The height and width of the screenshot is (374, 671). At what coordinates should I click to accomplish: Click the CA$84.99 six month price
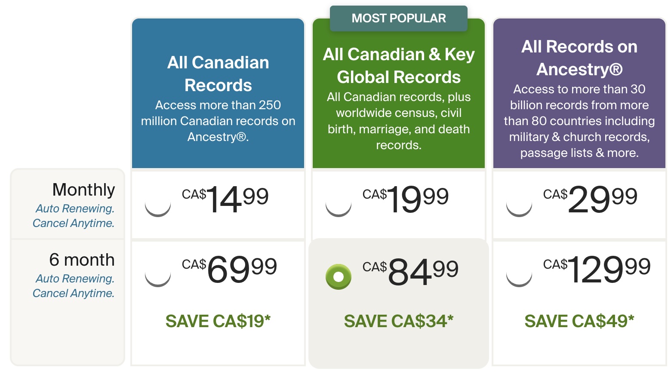click(410, 272)
